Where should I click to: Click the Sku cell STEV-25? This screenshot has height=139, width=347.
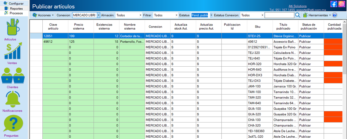(x=260, y=36)
